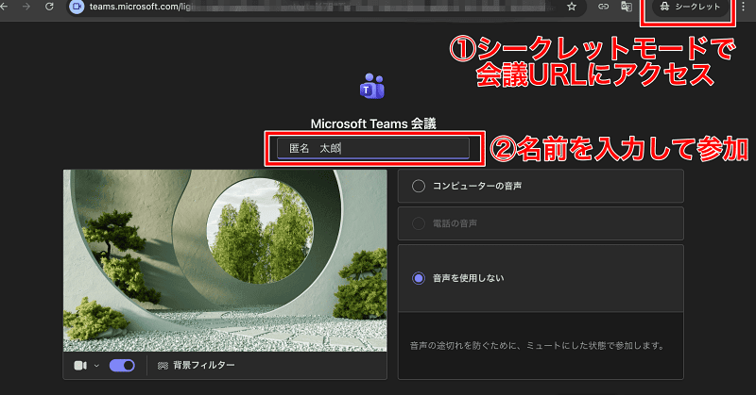The width and height of the screenshot is (756, 395).
Task: Click the name input field
Action: pyautogui.click(x=372, y=148)
